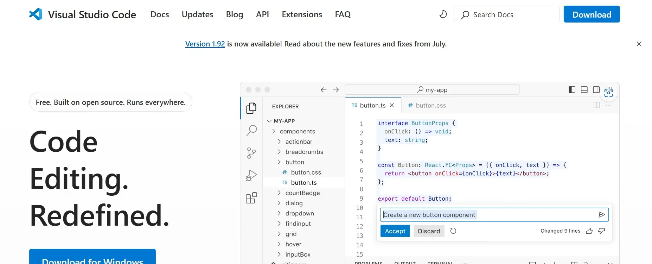This screenshot has width=652, height=264.
Task: Click the thumbs up feedback icon
Action: [x=589, y=231]
